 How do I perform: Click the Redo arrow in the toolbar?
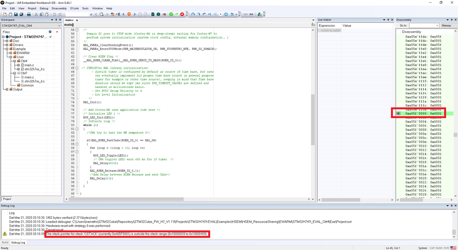60,14
